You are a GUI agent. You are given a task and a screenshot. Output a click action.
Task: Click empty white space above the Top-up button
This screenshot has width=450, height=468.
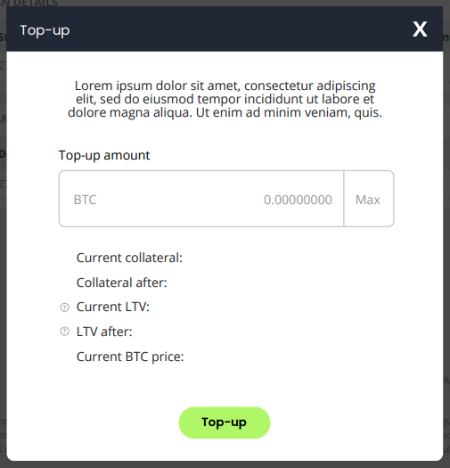[x=225, y=387]
